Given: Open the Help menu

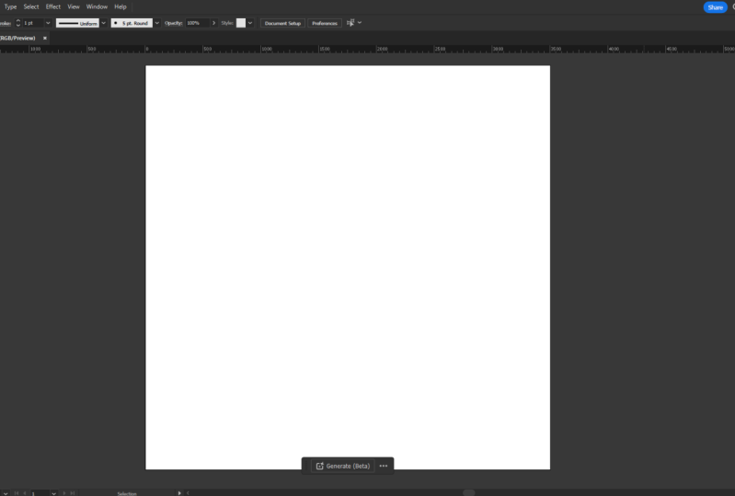Looking at the screenshot, I should (x=121, y=6).
